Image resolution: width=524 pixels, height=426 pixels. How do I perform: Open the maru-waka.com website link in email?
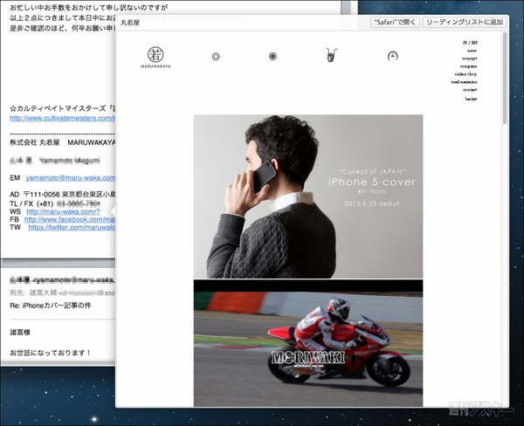point(63,211)
